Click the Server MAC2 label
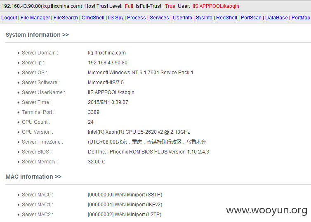 38,215
